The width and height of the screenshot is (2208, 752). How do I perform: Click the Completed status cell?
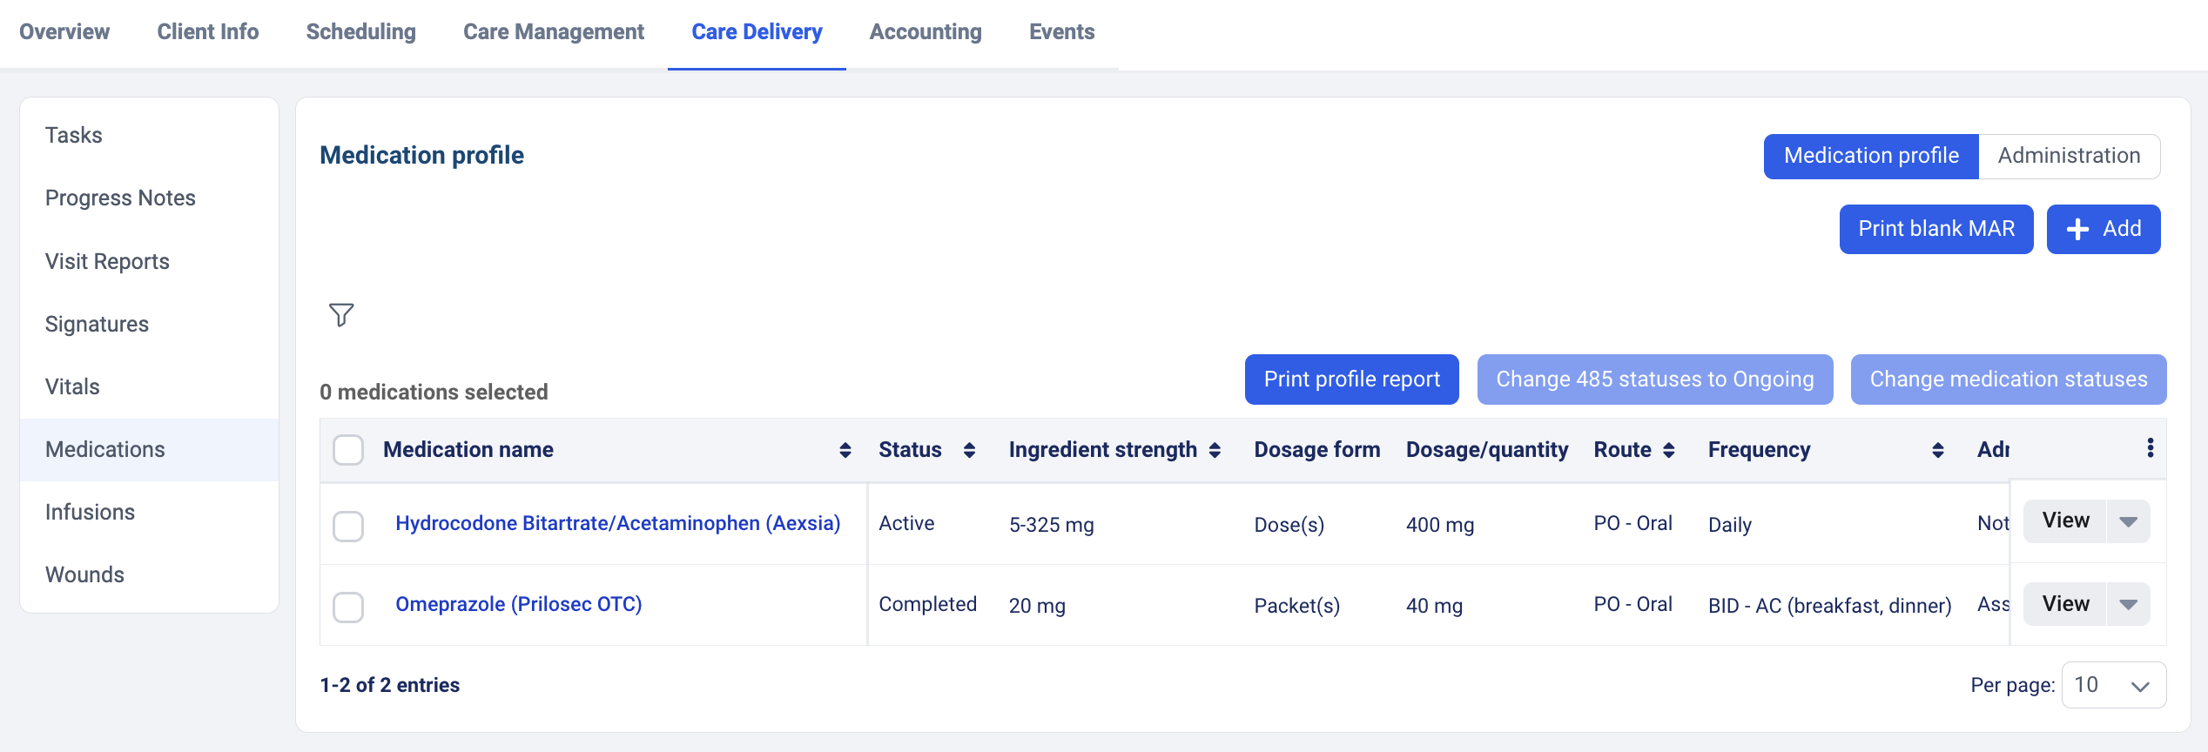click(x=927, y=604)
